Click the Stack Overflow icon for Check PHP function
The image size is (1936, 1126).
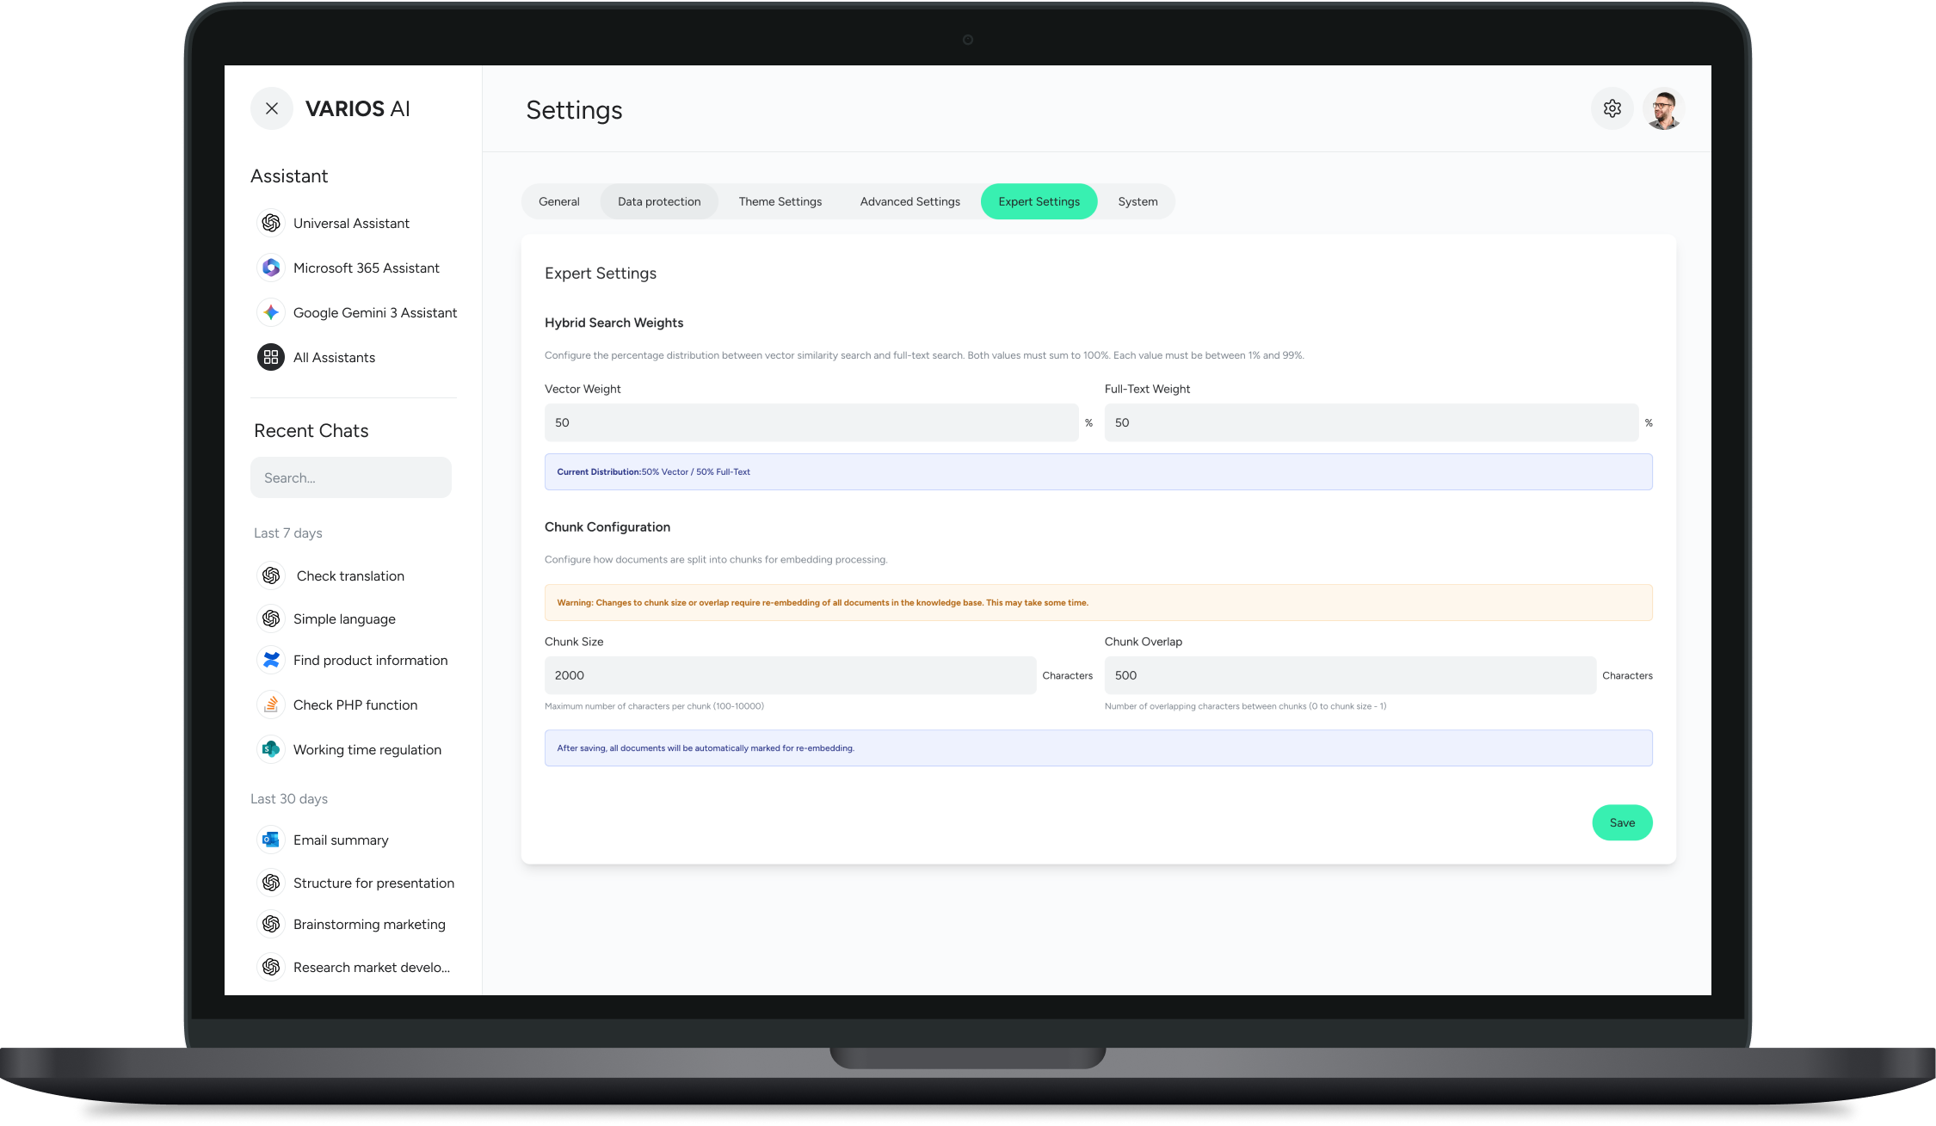[x=270, y=705]
